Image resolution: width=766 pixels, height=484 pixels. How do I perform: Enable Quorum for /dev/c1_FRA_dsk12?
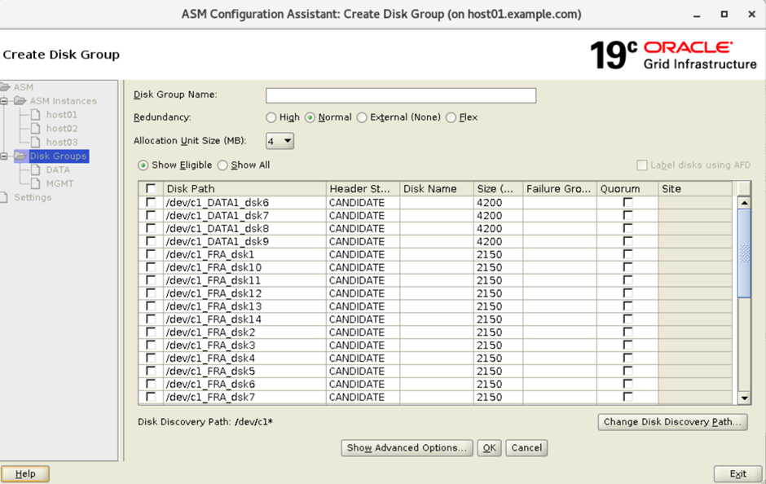tap(627, 293)
